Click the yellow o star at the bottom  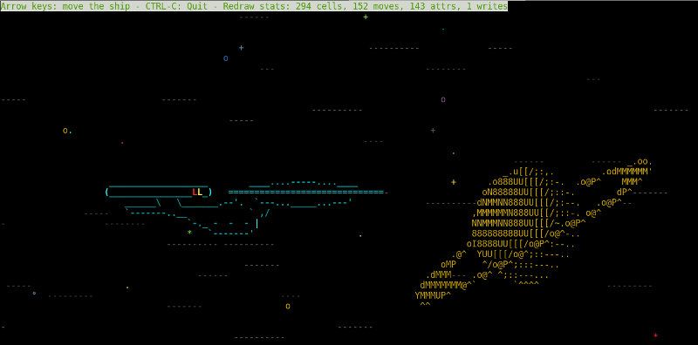click(288, 307)
